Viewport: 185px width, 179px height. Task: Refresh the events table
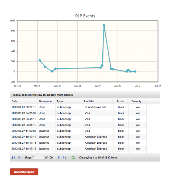tap(73, 157)
